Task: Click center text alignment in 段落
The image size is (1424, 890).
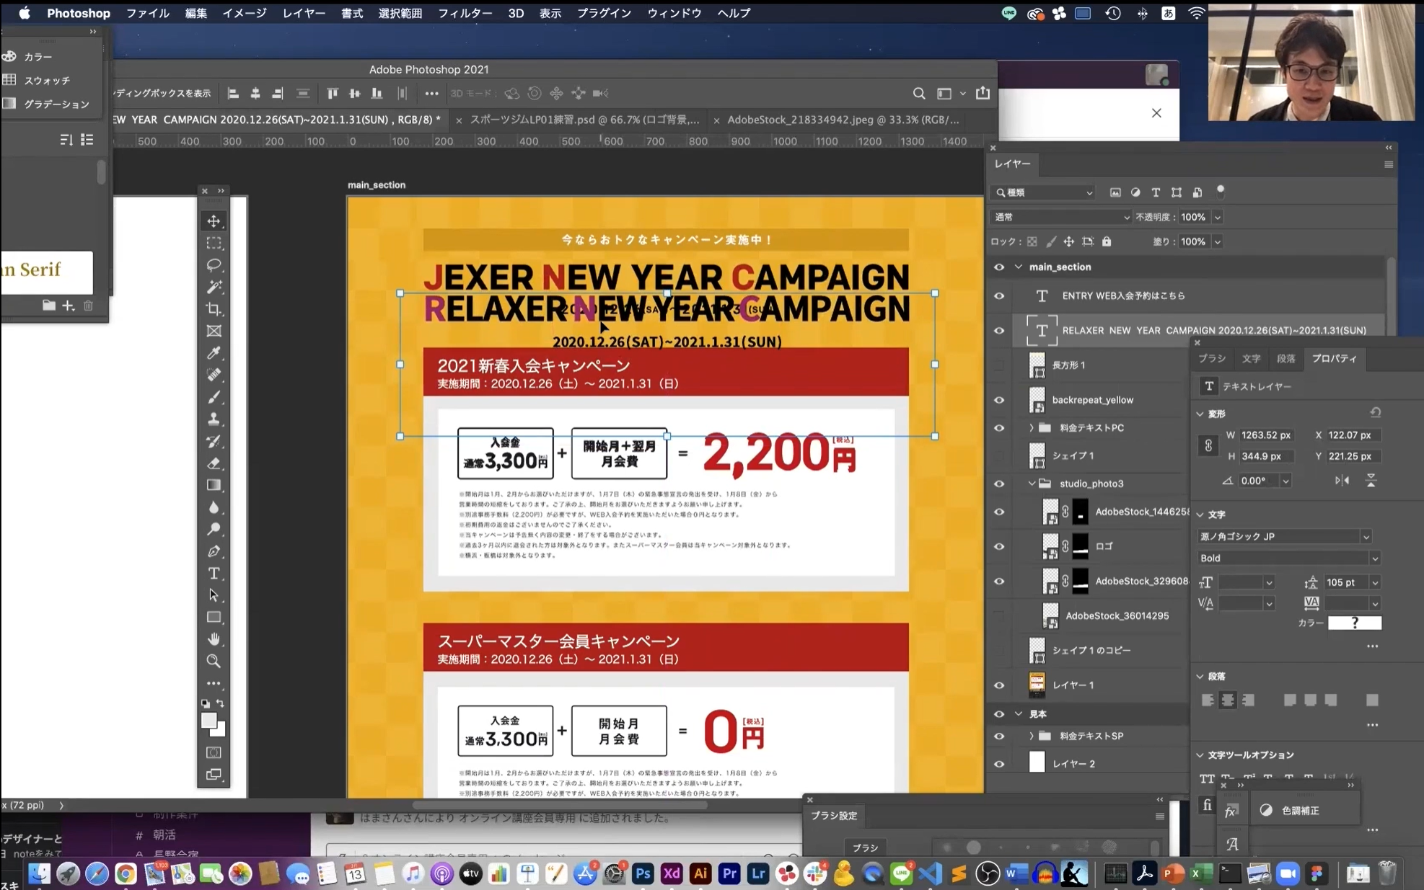Action: [1228, 700]
